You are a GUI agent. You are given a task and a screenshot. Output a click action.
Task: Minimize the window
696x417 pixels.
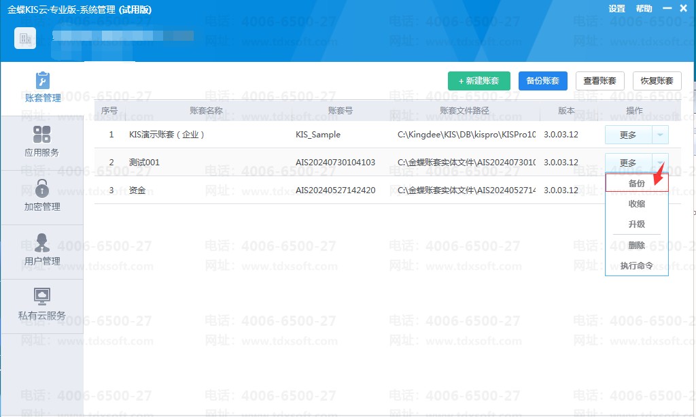pos(667,8)
